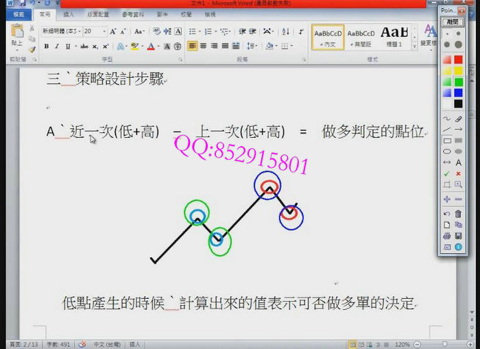The image size is (480, 349).
Task: Select the text tool in the pointer panel
Action: pyautogui.click(x=458, y=163)
